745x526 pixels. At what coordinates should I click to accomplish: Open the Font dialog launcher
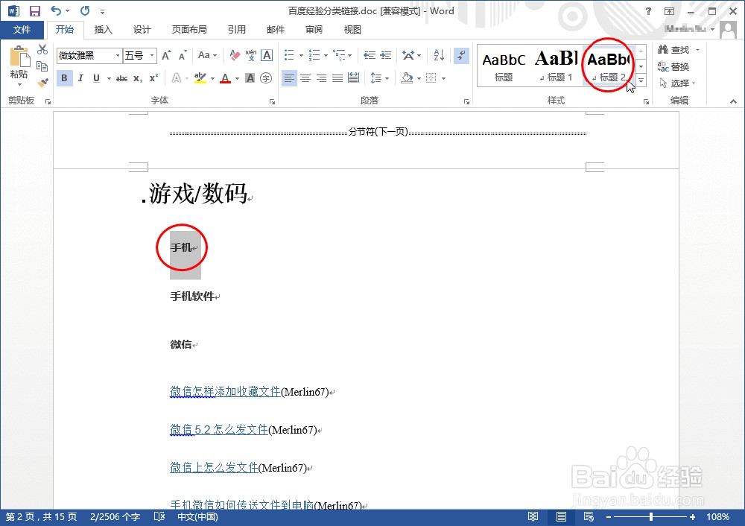[x=272, y=101]
